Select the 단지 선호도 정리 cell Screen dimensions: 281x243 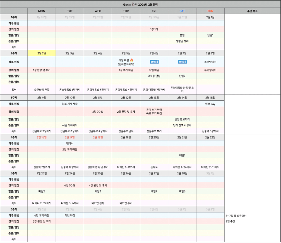[x=182, y=125]
